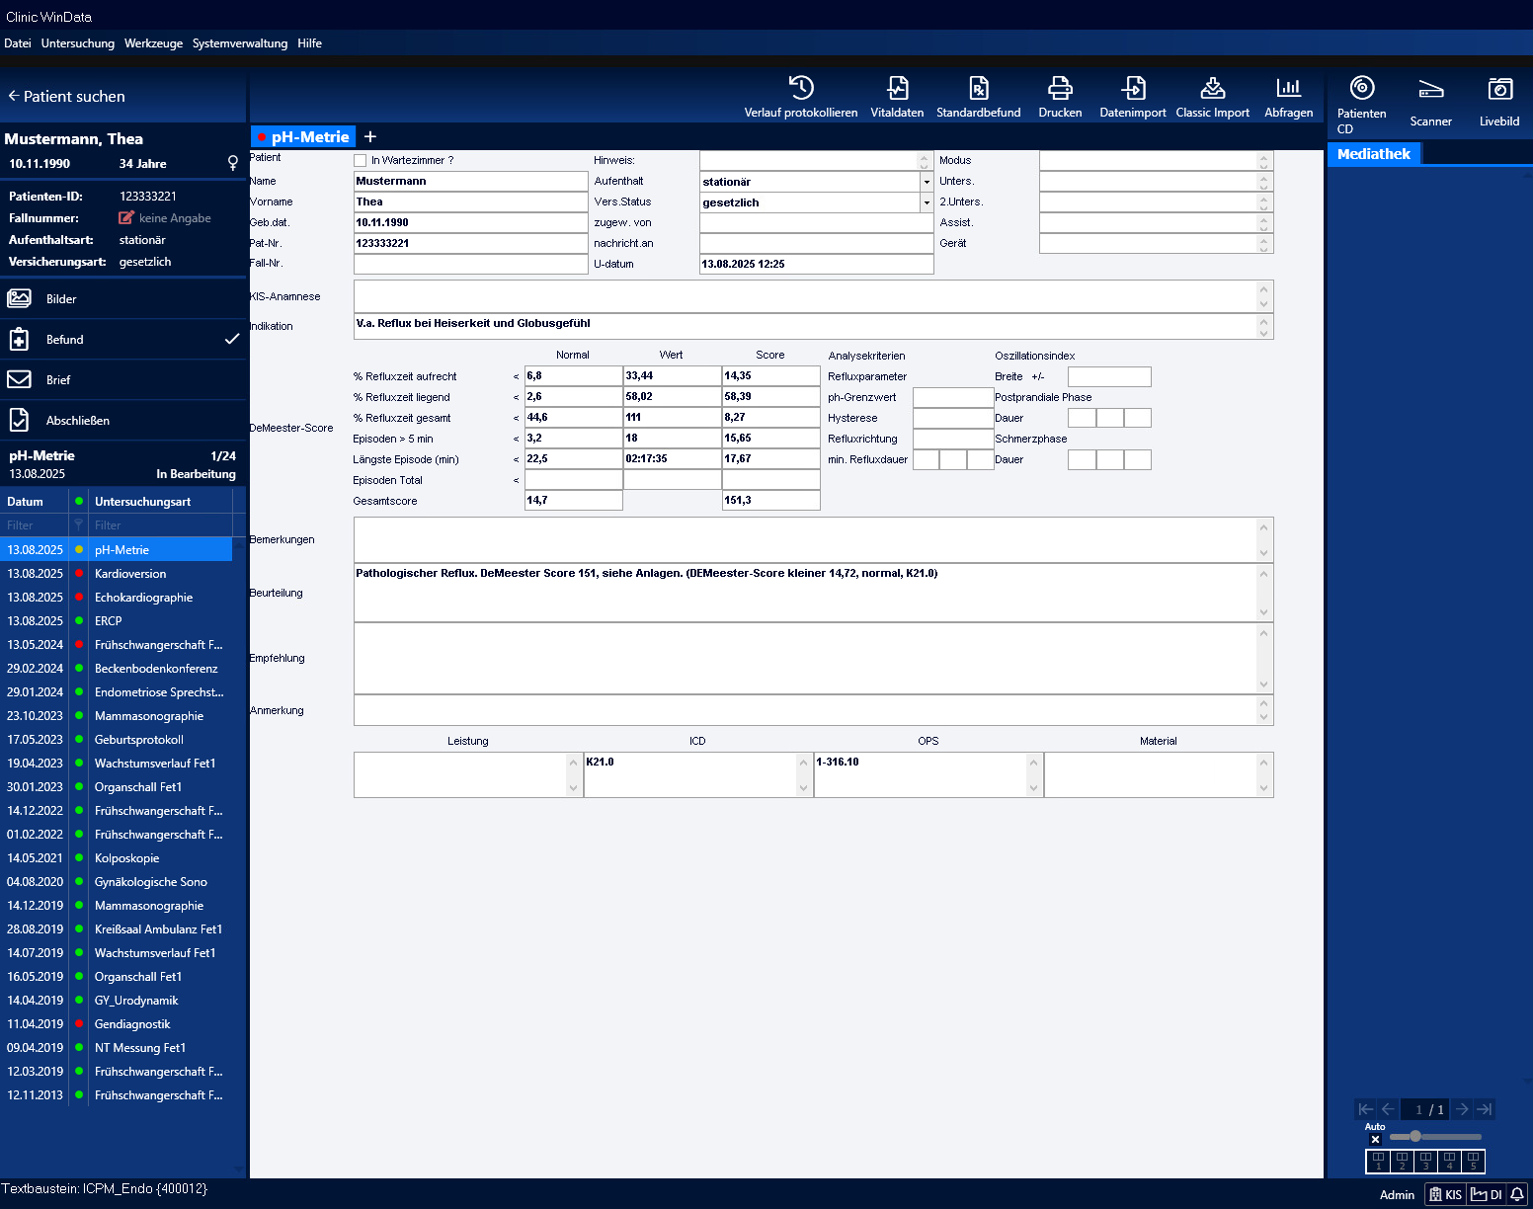Switch to the Mediathek tab
The width and height of the screenshot is (1533, 1209).
(1374, 153)
